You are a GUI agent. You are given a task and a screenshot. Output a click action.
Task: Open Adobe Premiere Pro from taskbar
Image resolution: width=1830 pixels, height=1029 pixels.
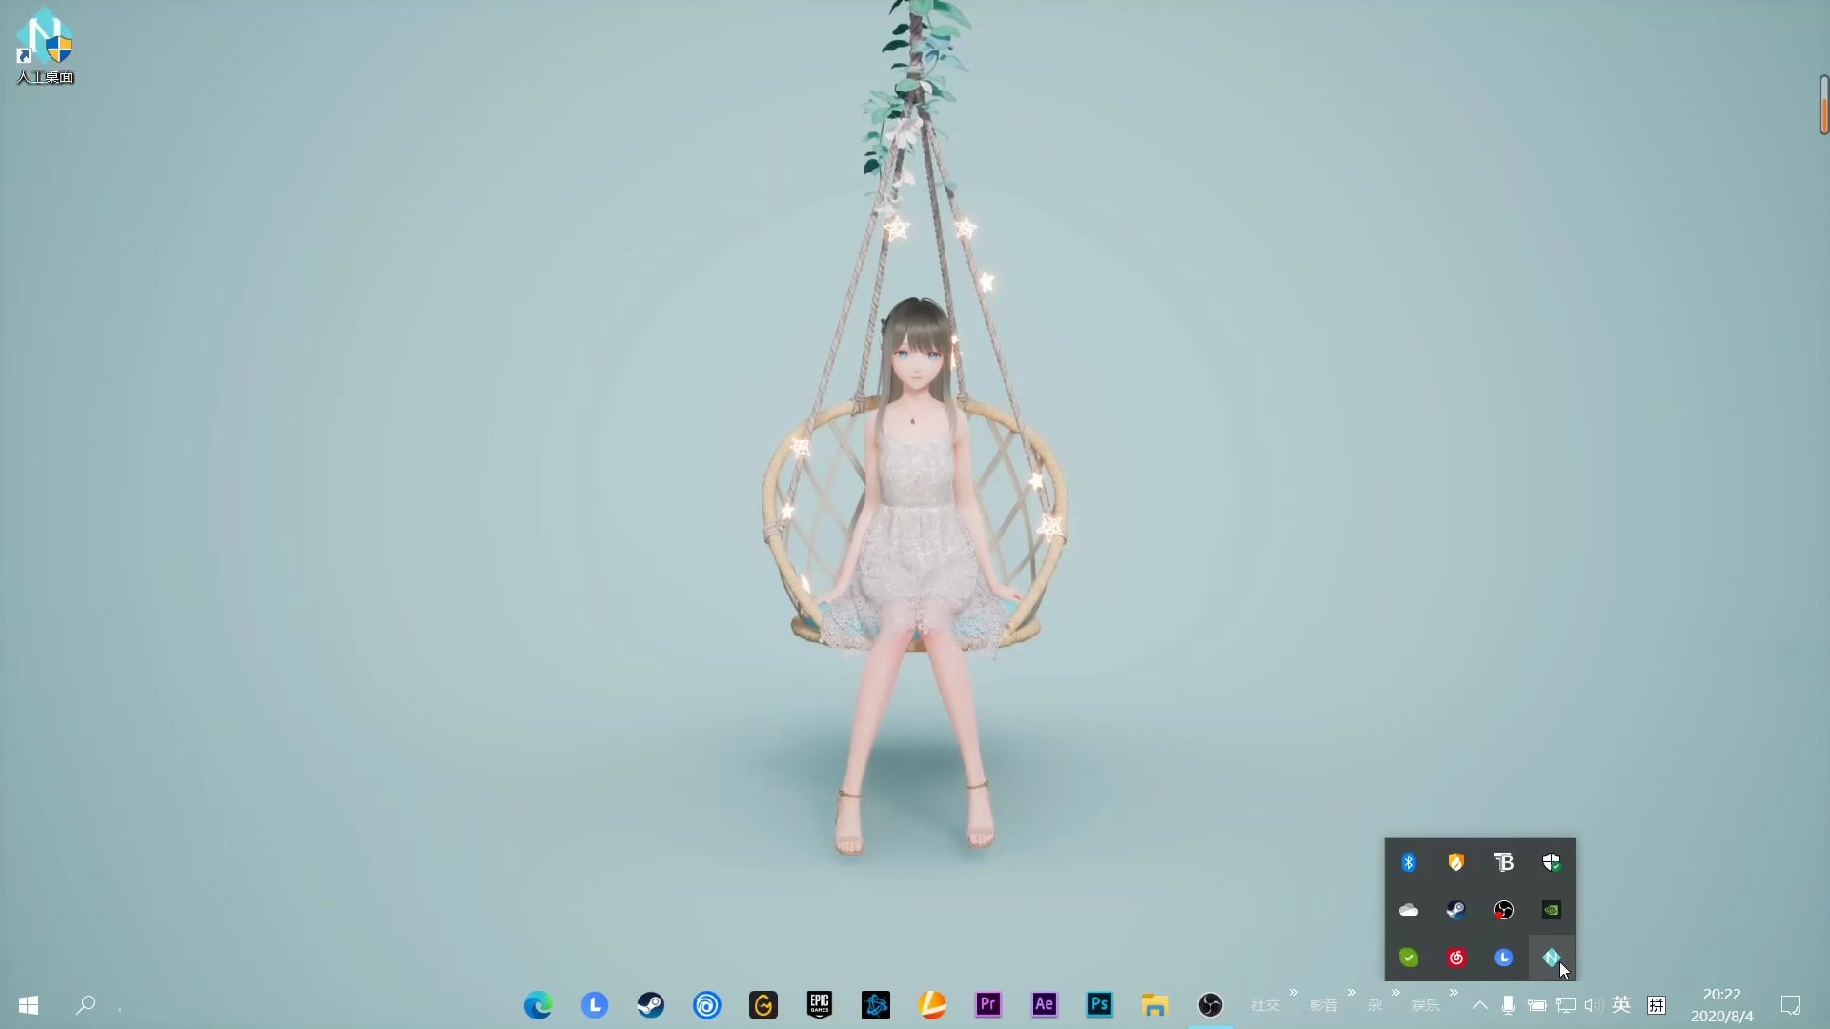click(x=988, y=1005)
